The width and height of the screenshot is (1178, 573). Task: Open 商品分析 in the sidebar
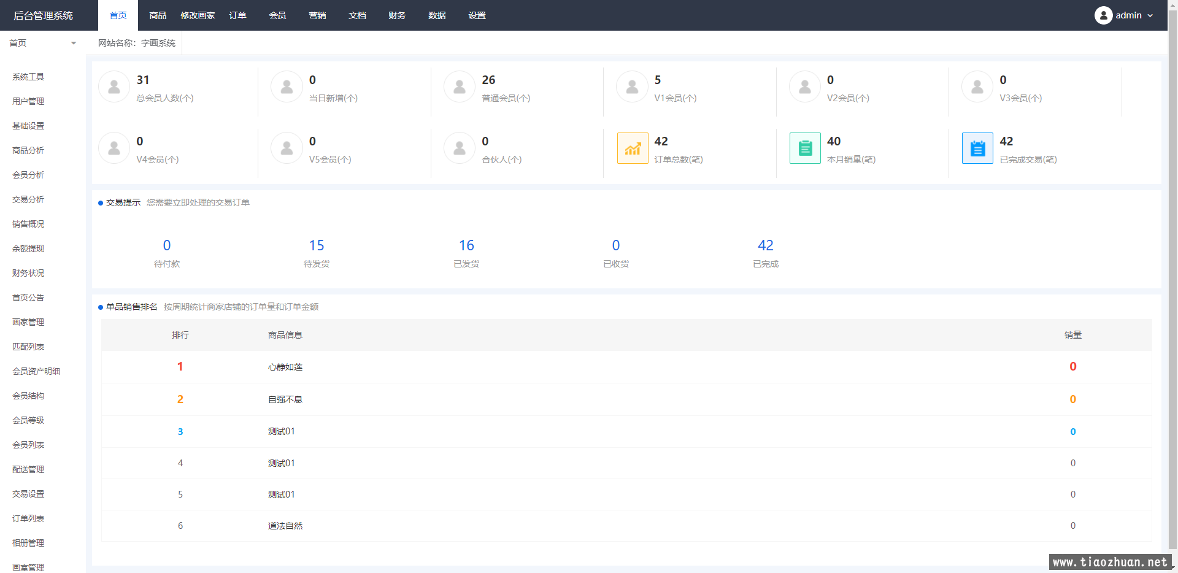pyautogui.click(x=28, y=150)
